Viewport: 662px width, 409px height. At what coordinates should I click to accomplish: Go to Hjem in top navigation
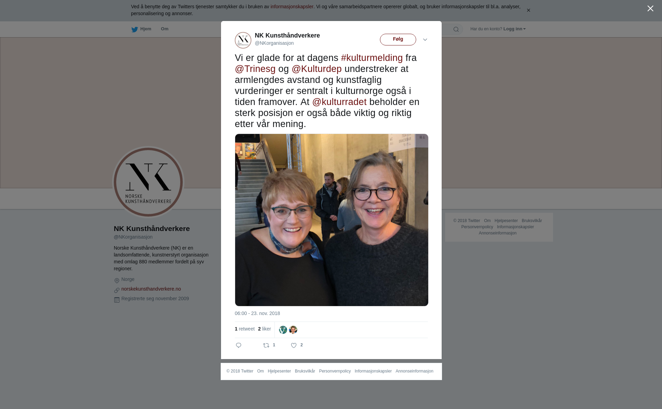pos(146,29)
